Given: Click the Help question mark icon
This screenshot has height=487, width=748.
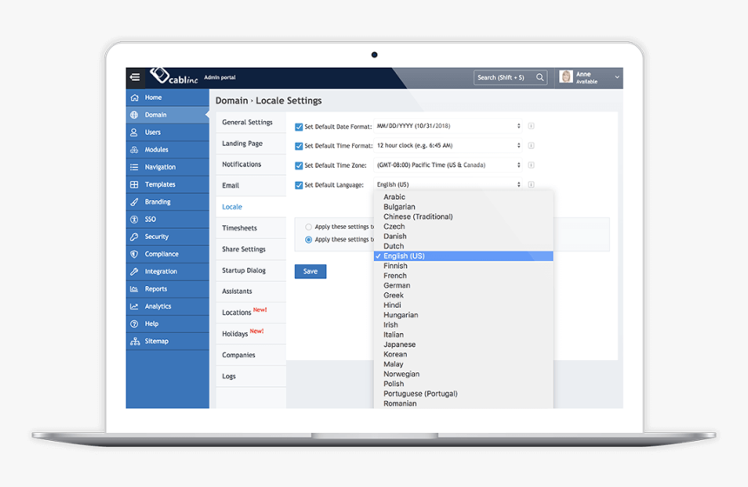Looking at the screenshot, I should pos(135,324).
